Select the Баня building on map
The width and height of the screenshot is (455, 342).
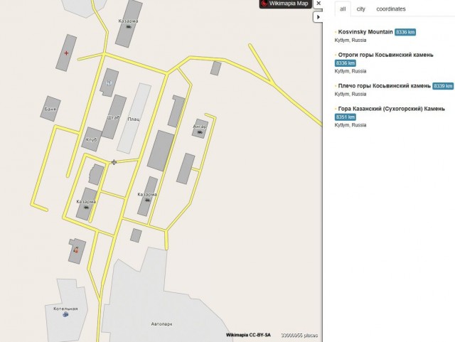pos(50,109)
